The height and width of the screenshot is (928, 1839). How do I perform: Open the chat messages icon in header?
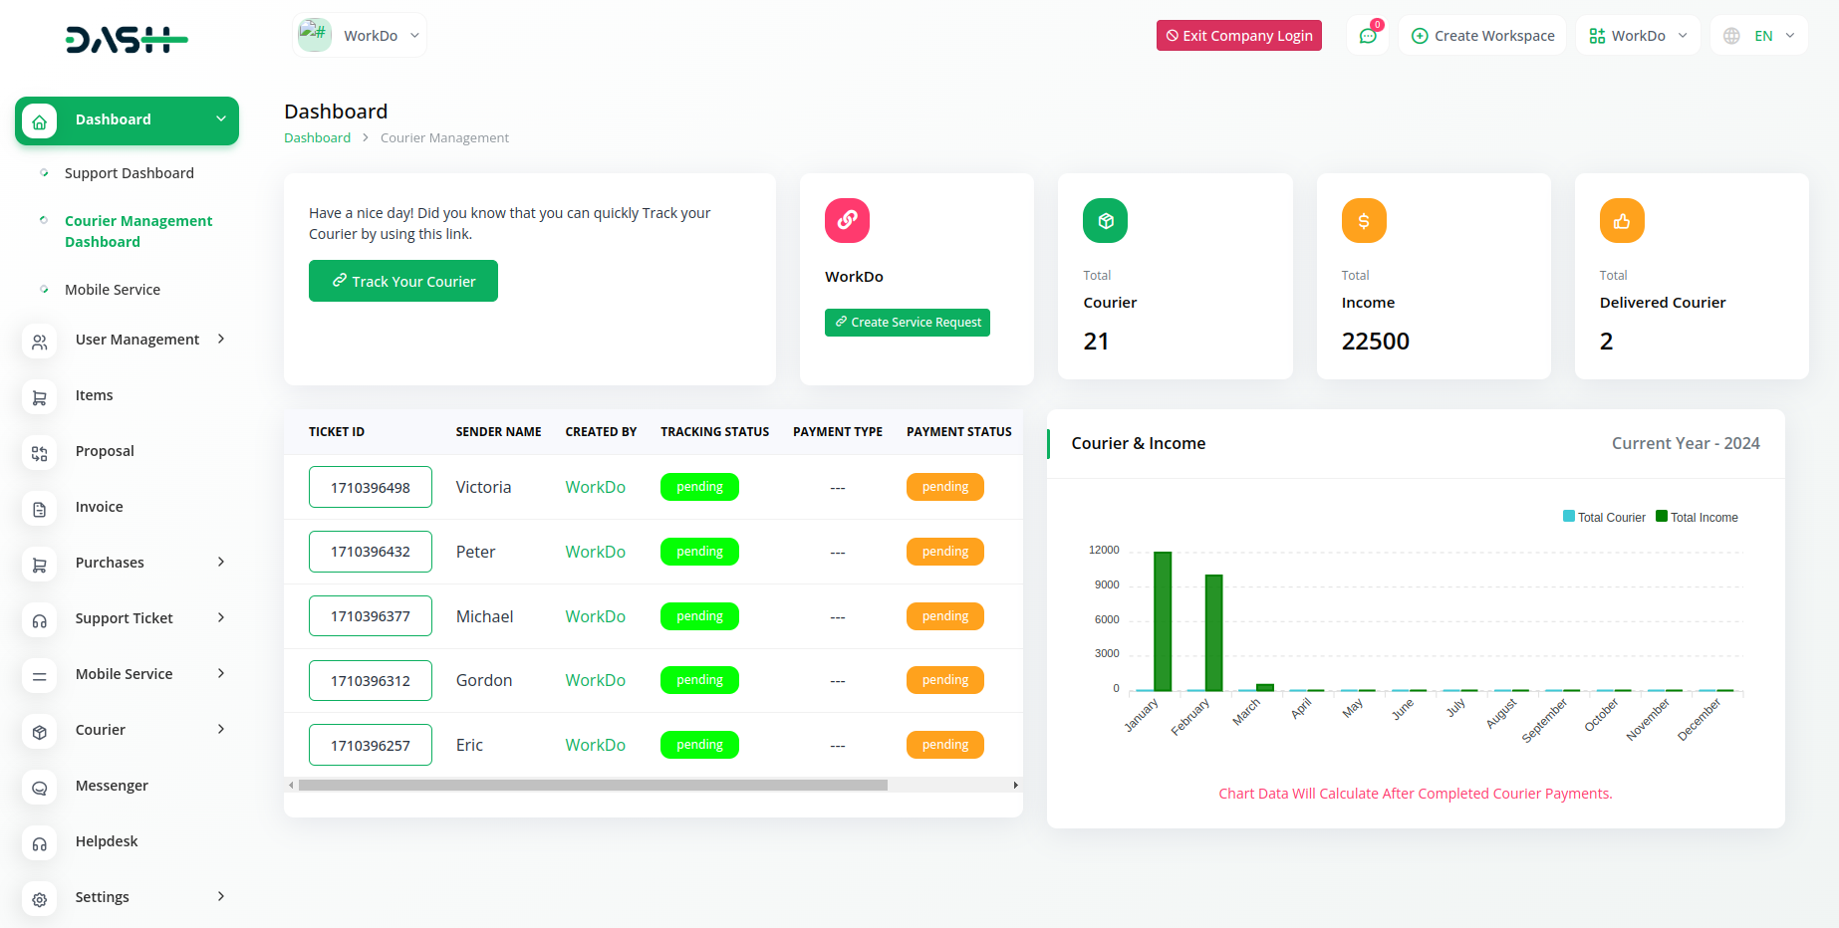pos(1368,36)
